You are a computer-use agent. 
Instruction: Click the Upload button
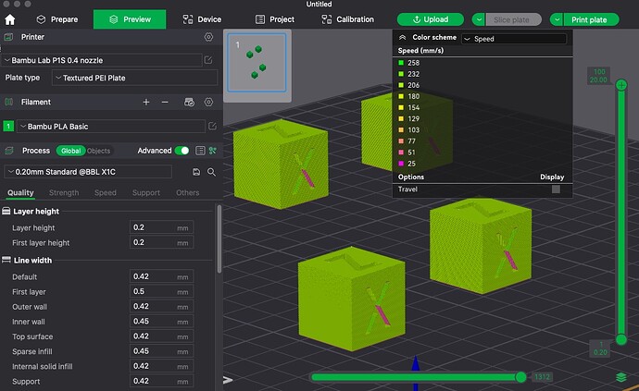pyautogui.click(x=431, y=19)
